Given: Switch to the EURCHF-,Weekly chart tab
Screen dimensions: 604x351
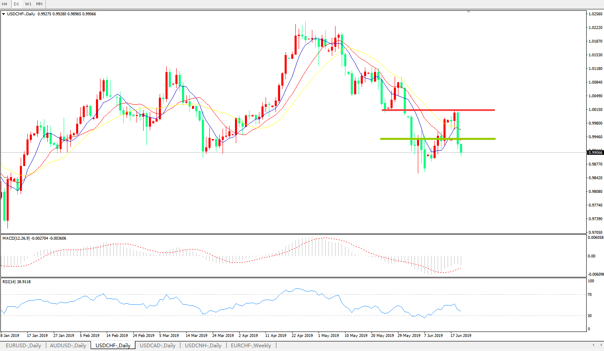Looking at the screenshot, I should pos(251,345).
